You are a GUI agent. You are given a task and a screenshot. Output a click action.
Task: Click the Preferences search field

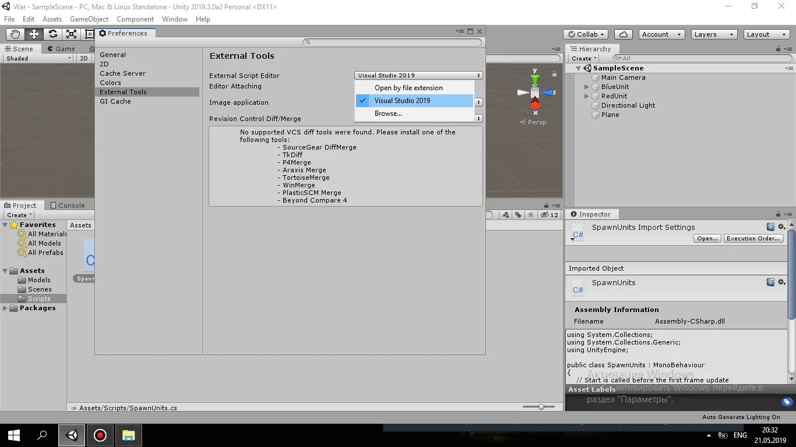point(393,42)
